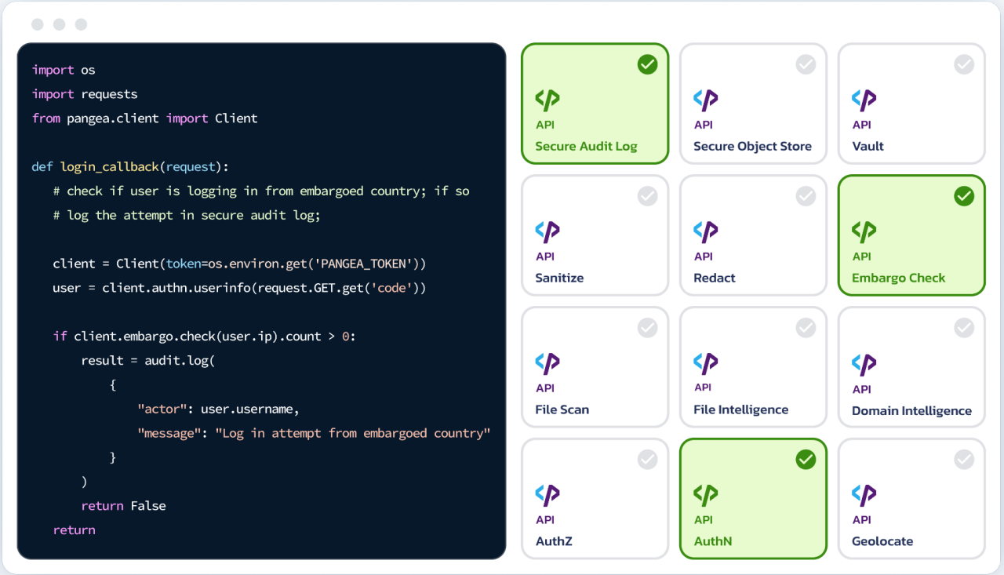The height and width of the screenshot is (575, 1004).
Task: Click the 'if client.embargo.check' line
Action: (204, 337)
